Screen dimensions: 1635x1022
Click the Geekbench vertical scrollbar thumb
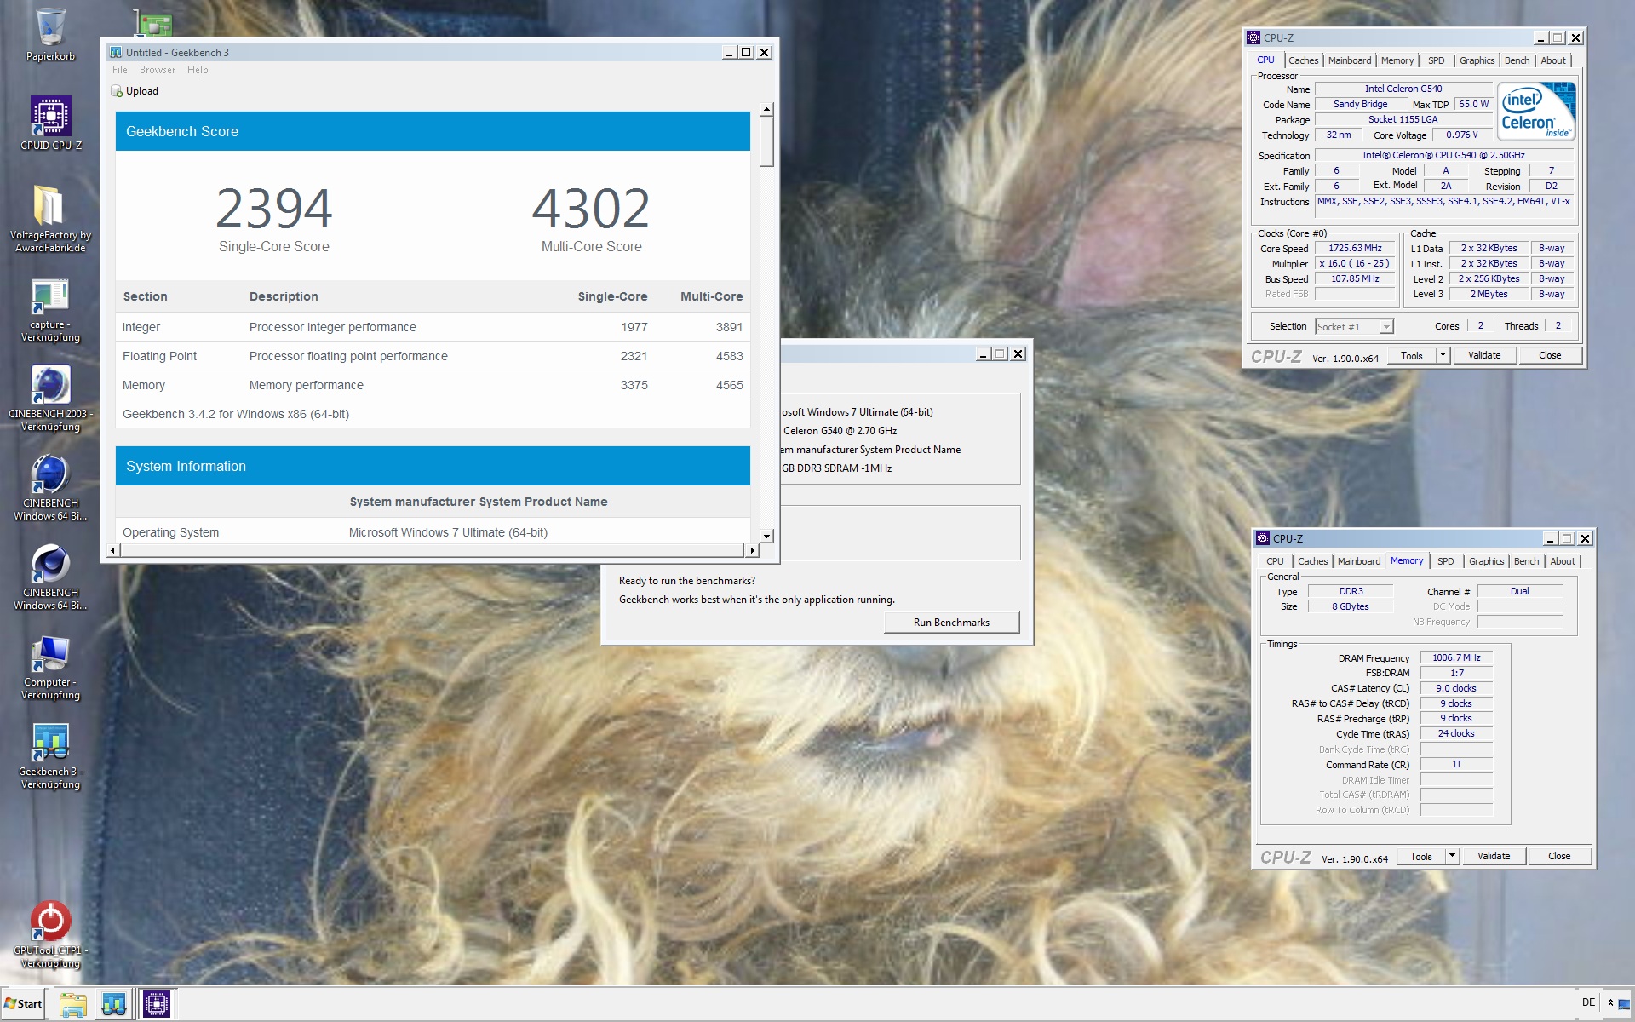coord(766,141)
